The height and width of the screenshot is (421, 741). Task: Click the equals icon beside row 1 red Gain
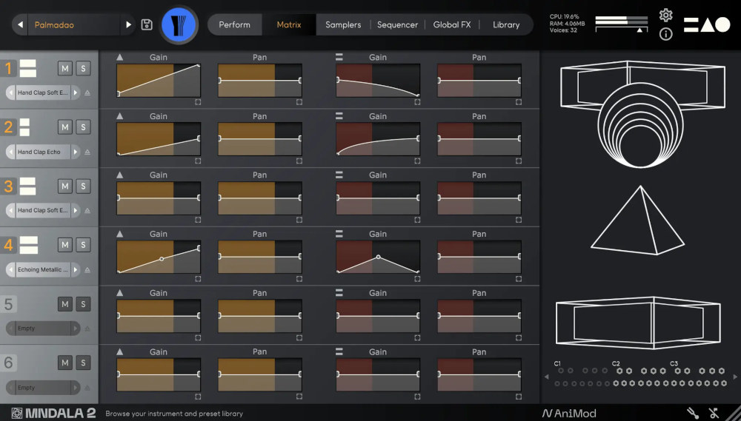point(339,57)
